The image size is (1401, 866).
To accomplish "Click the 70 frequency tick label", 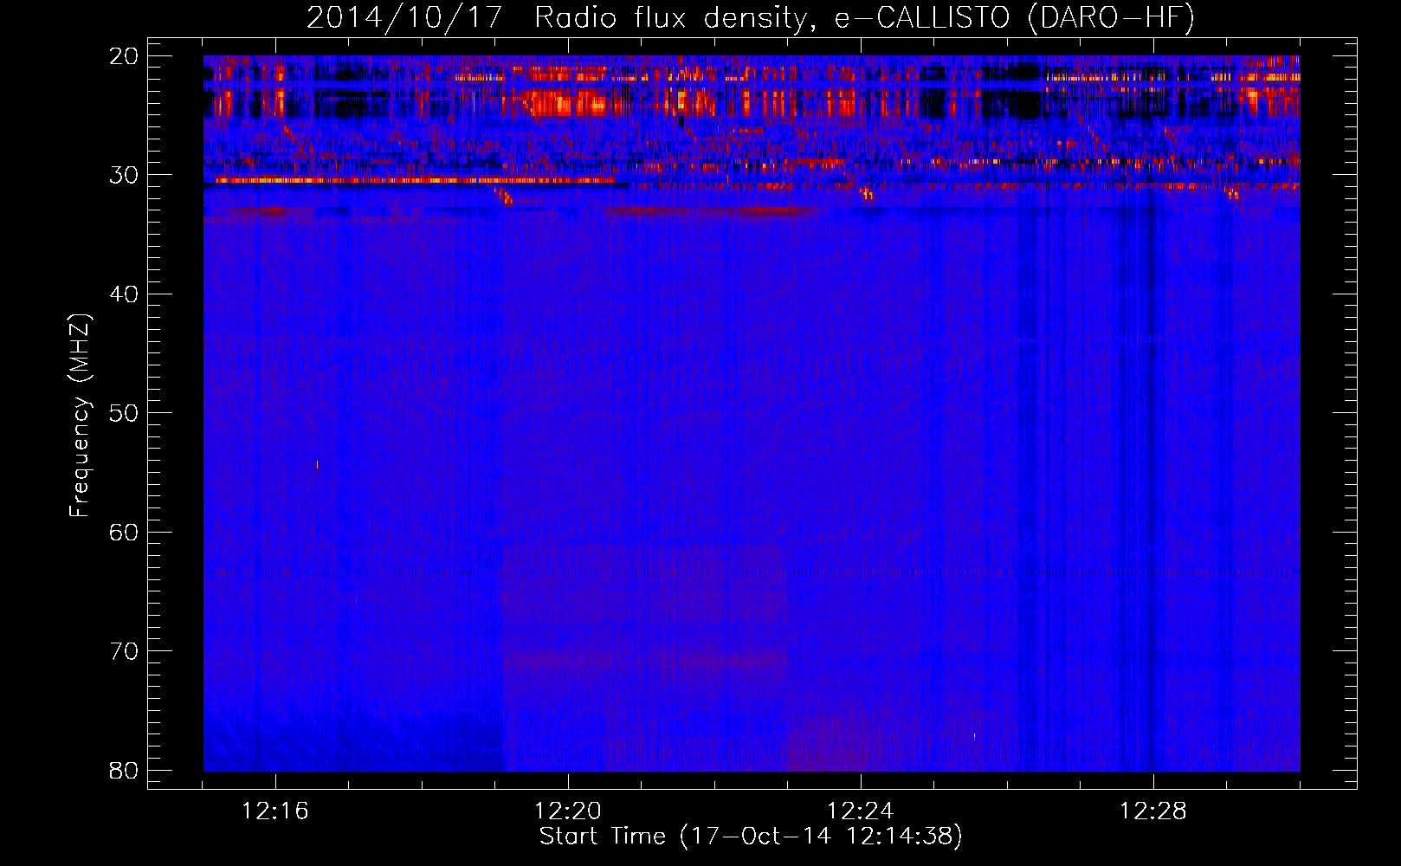I will [x=124, y=651].
